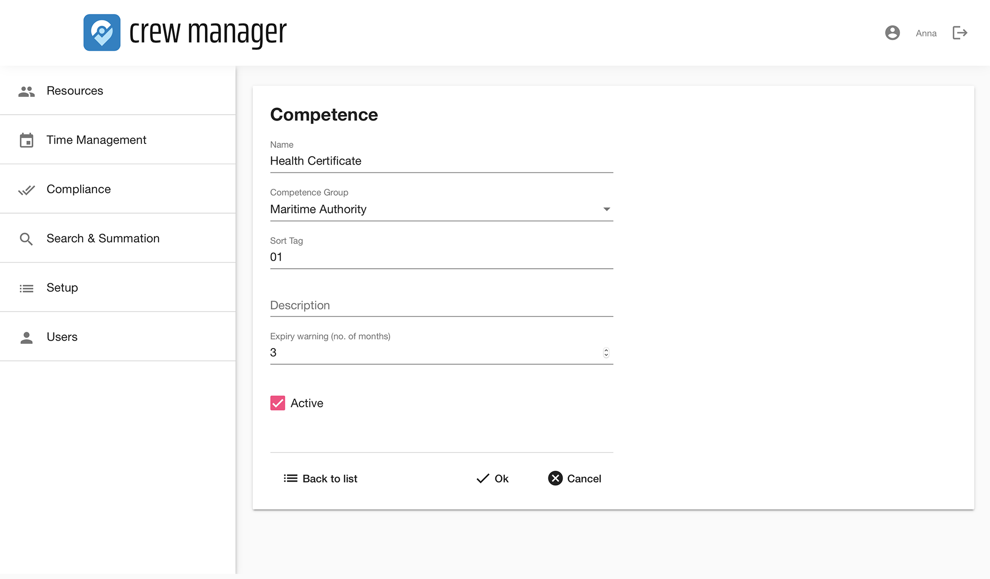Adjust the expiry warning months stepper
Viewport: 990px width, 579px height.
pyautogui.click(x=606, y=353)
